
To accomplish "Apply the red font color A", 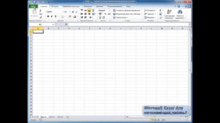I will (x=75, y=16).
